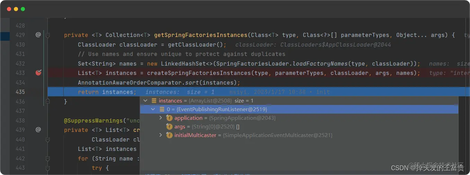Expand the application field node
Screen dimensions: 470x175
161,118
